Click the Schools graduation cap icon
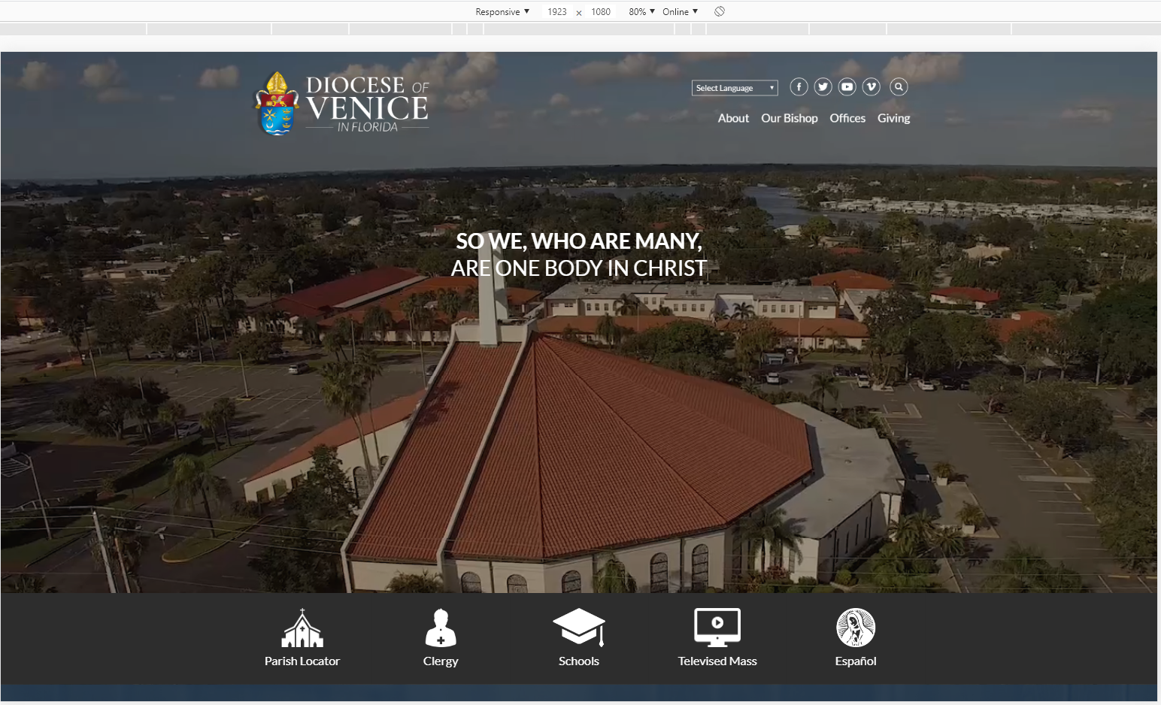 tap(579, 627)
